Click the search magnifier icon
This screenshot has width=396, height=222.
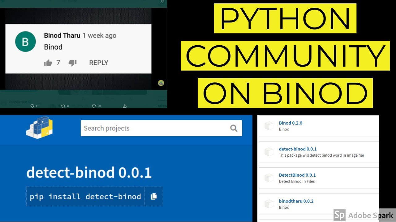234,128
